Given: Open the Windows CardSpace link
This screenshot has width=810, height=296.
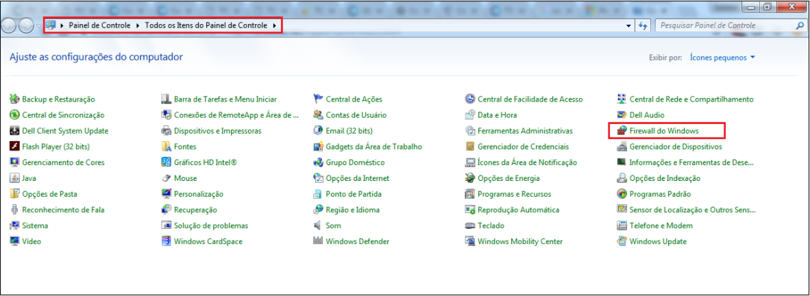Looking at the screenshot, I should coord(208,241).
